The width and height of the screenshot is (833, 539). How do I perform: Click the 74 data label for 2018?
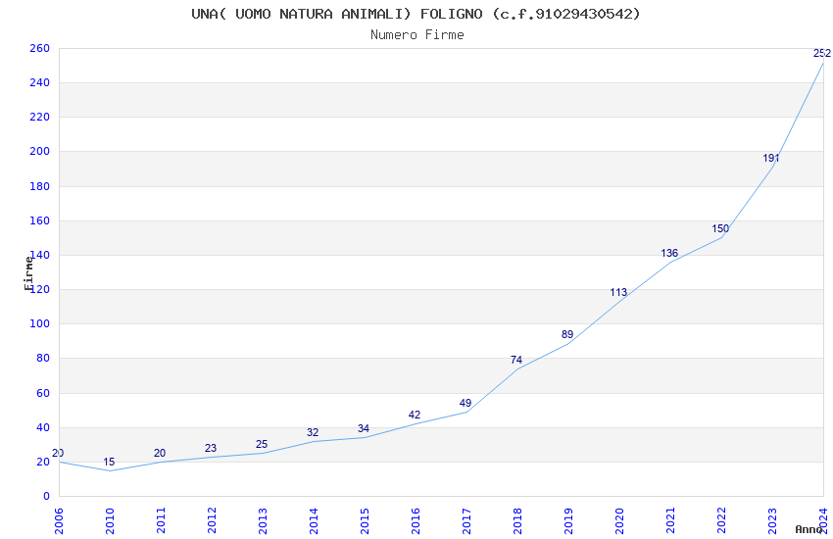516,360
